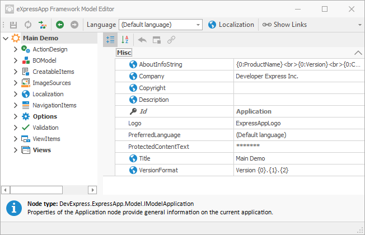Select the NavigationItems tree node
This screenshot has width=365, height=235.
(54, 105)
